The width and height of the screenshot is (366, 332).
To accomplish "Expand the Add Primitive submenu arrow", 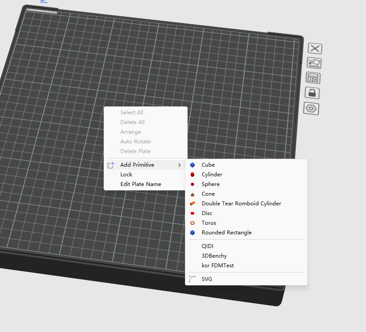I will (x=179, y=165).
